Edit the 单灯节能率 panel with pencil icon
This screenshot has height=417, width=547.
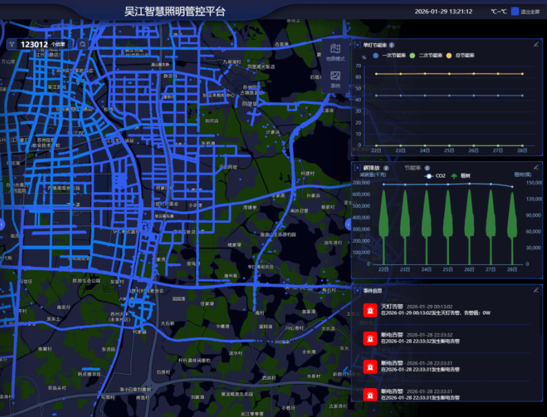coord(536,44)
